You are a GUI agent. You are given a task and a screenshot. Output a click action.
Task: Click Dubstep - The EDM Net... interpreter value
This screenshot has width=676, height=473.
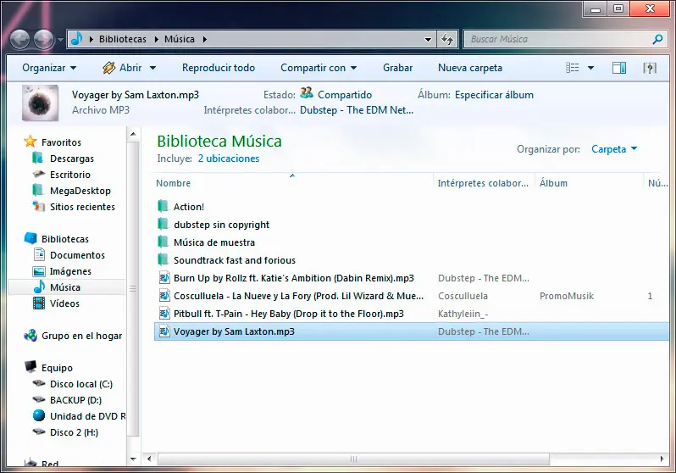357,110
